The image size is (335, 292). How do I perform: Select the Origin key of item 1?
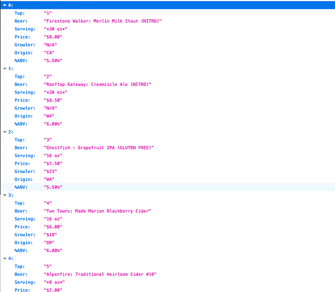23,116
